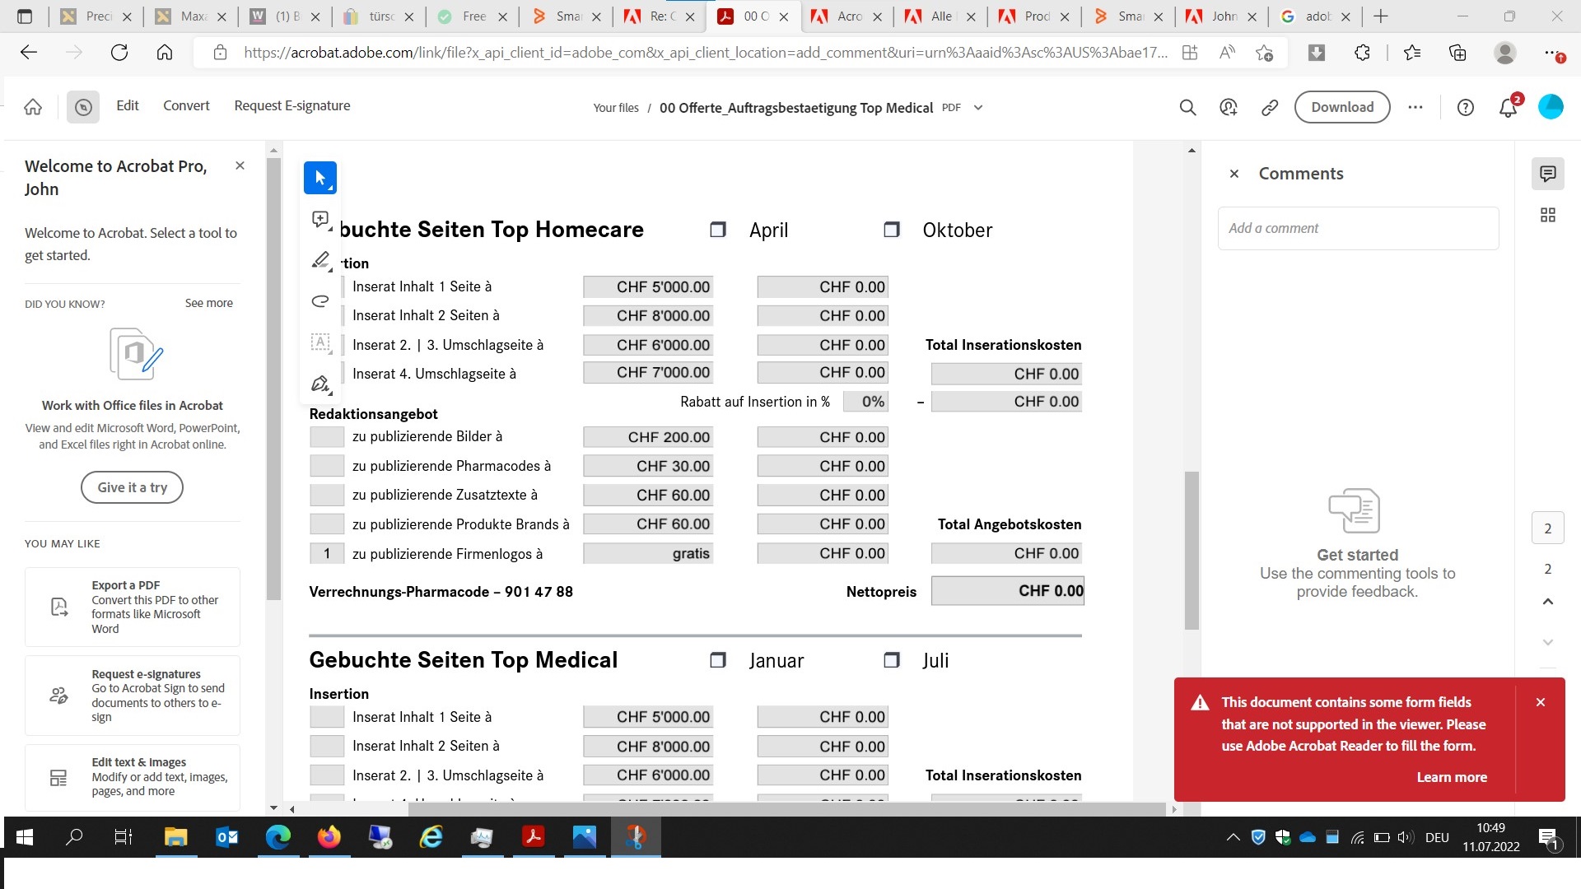
Task: Choose the Add text comment tool
Action: [319, 343]
